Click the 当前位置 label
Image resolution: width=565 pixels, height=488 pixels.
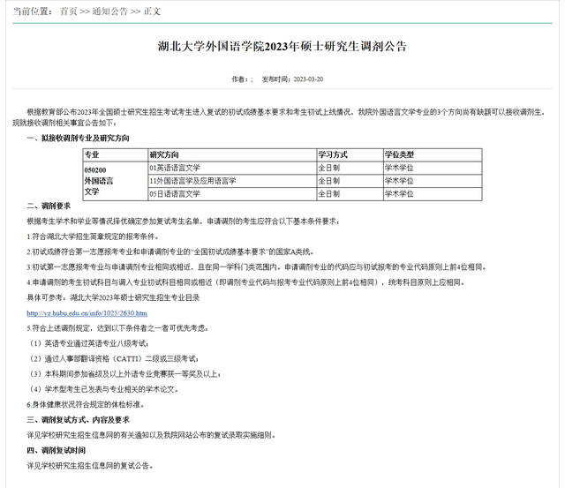click(x=31, y=11)
